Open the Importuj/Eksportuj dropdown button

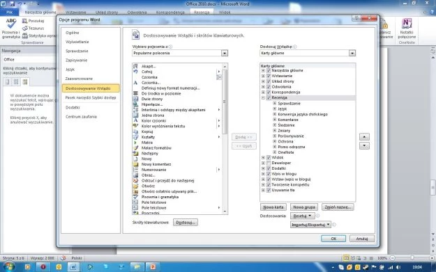point(310,225)
